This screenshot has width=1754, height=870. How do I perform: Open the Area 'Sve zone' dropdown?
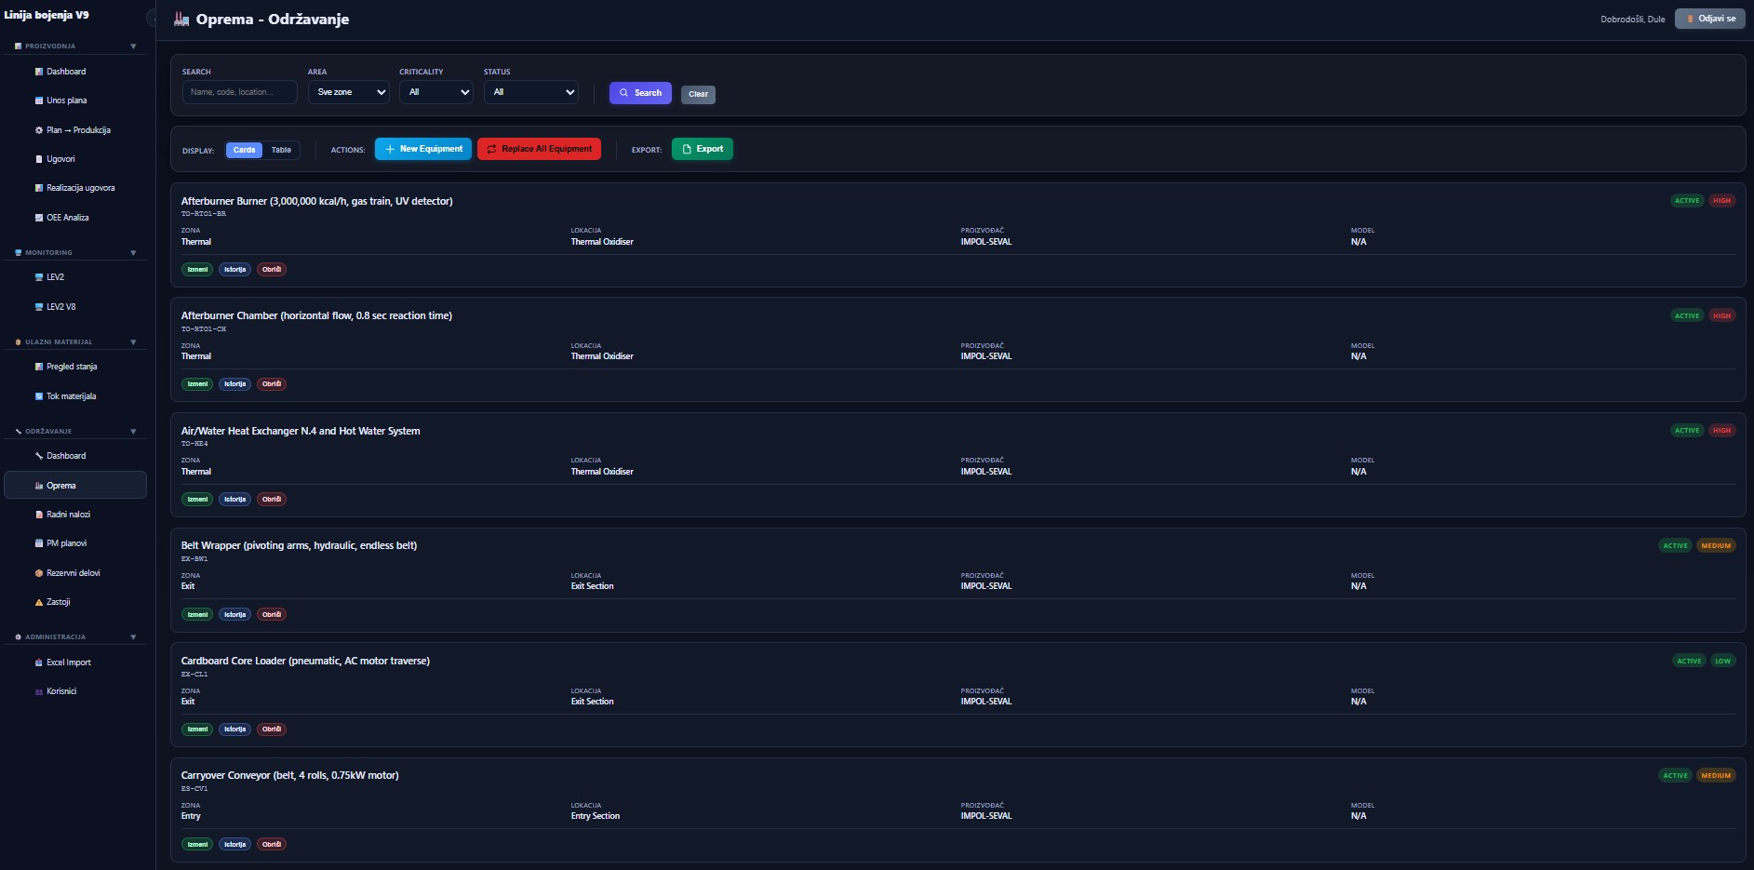pyautogui.click(x=348, y=92)
